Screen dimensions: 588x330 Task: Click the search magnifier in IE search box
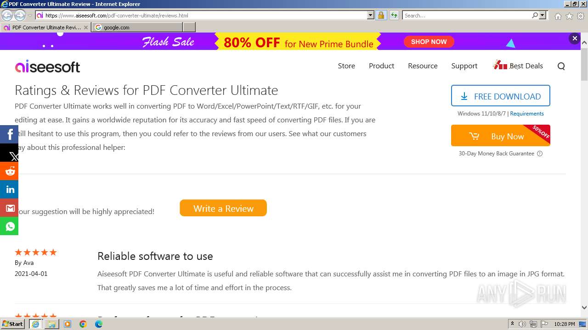click(x=535, y=15)
